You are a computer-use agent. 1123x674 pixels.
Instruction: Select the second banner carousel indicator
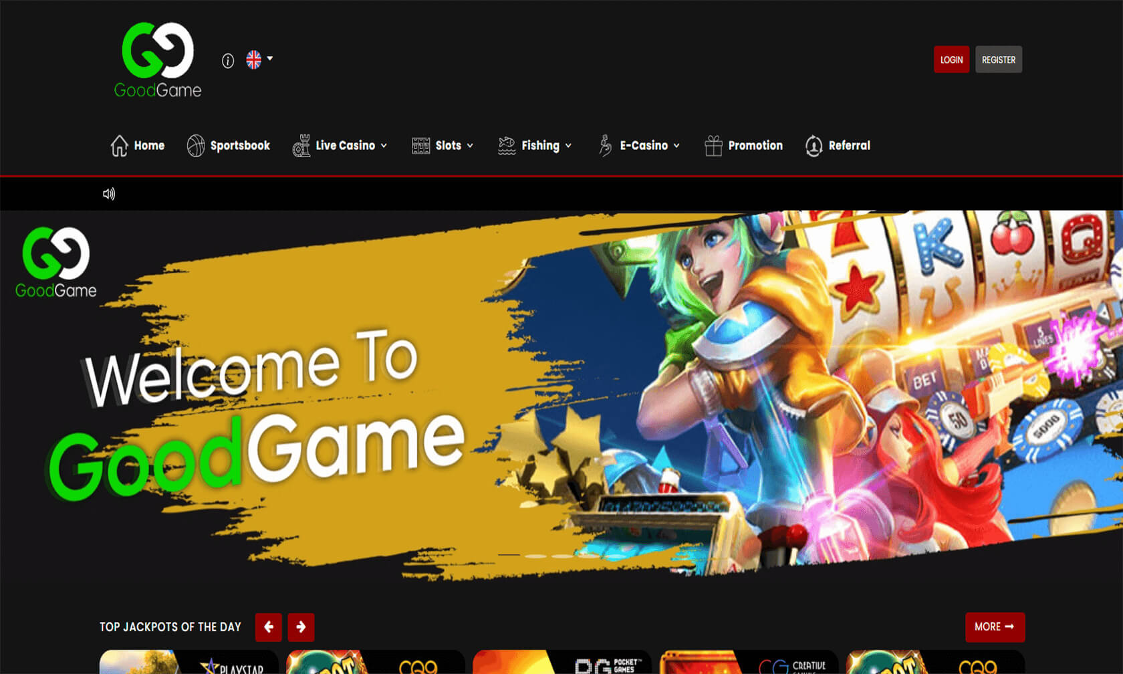coord(535,556)
